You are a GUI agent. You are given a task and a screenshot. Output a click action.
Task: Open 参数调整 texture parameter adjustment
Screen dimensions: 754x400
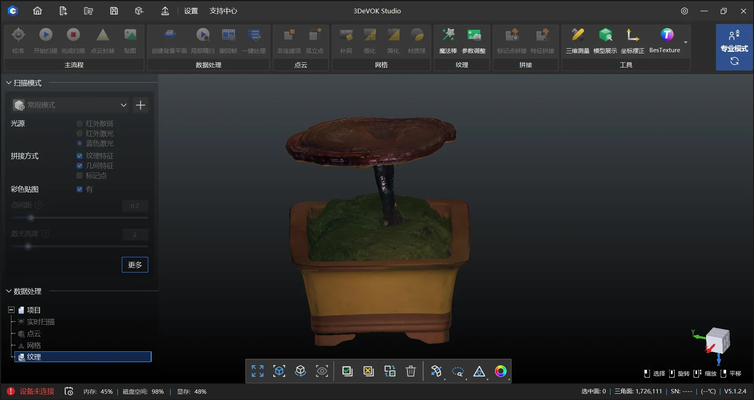point(474,41)
